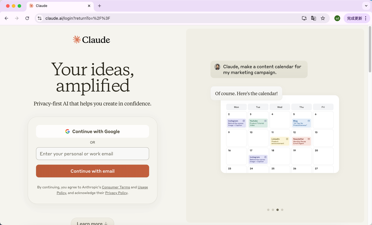372x225 pixels.
Task: Click the Tue column header
Action: [x=258, y=107]
